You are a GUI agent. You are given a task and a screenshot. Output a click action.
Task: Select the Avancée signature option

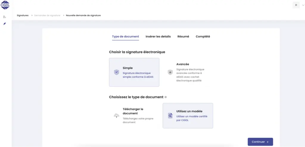[188, 72]
